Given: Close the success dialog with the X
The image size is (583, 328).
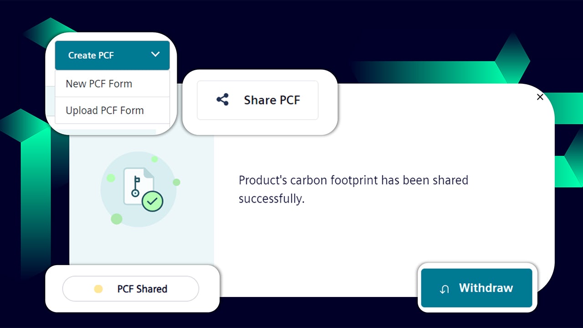Looking at the screenshot, I should tap(540, 97).
